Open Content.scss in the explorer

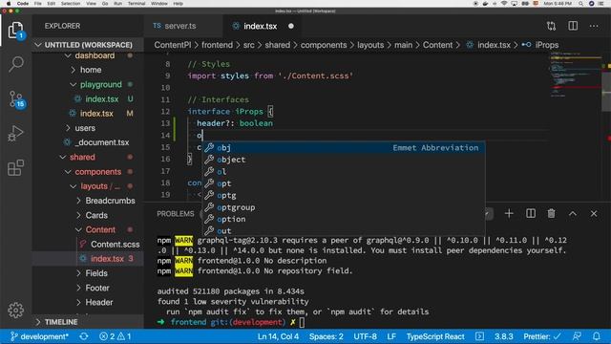click(115, 245)
